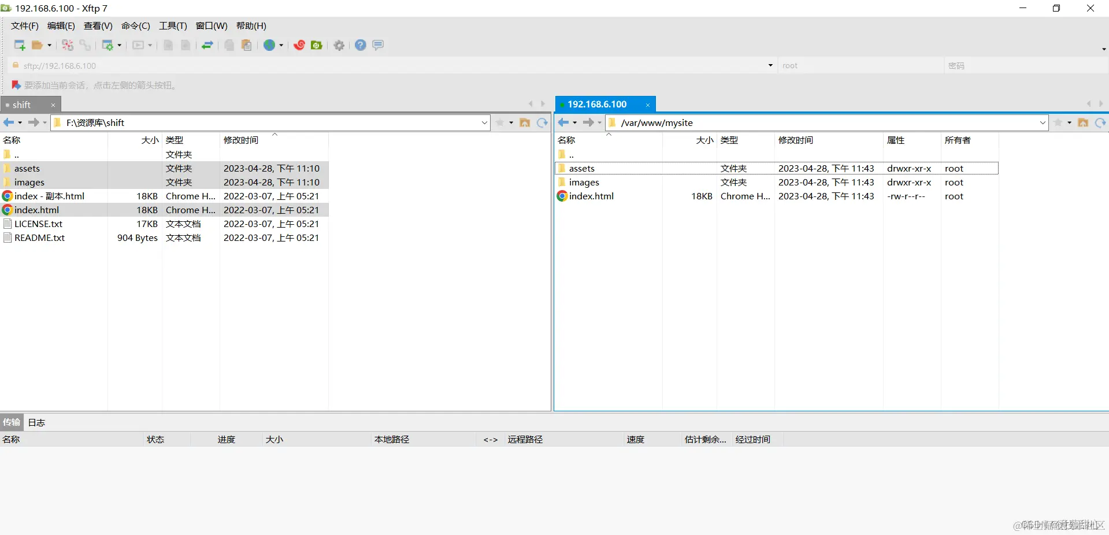Click the green Xftp folder icon
The height and width of the screenshot is (535, 1109).
click(x=317, y=45)
